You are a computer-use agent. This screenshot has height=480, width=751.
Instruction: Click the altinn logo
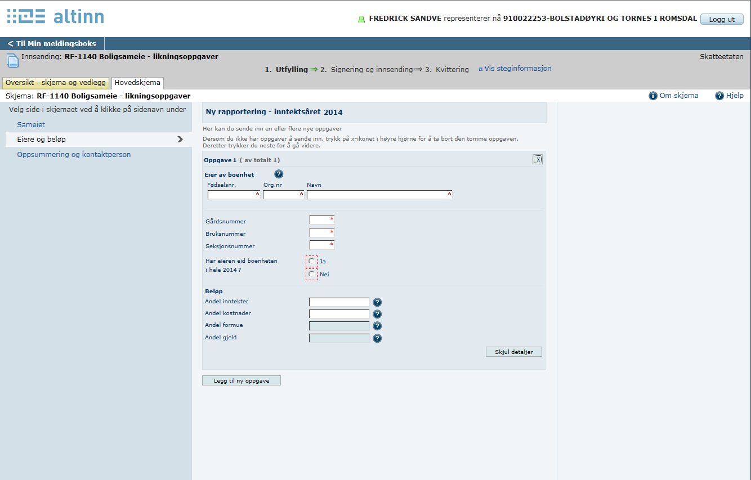point(55,16)
